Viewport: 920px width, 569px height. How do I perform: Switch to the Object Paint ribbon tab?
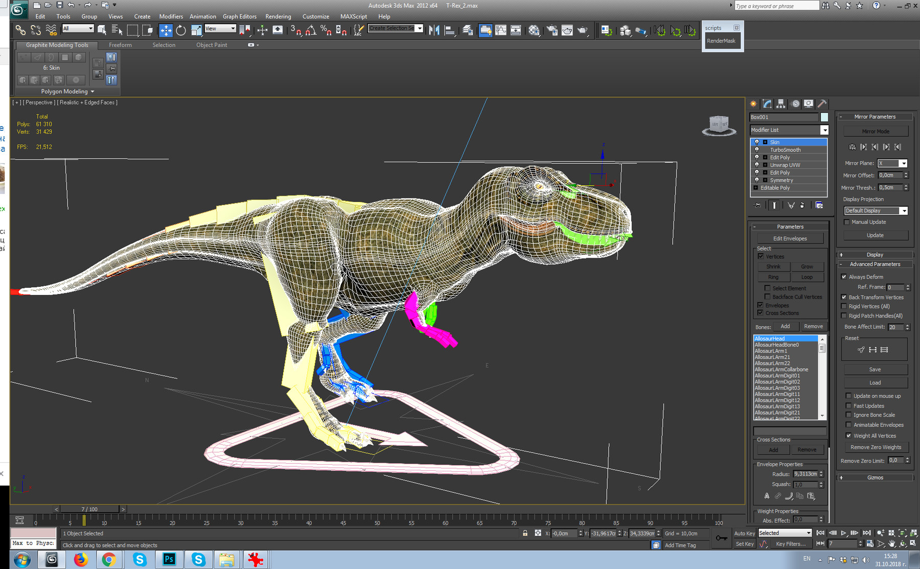[x=211, y=45]
